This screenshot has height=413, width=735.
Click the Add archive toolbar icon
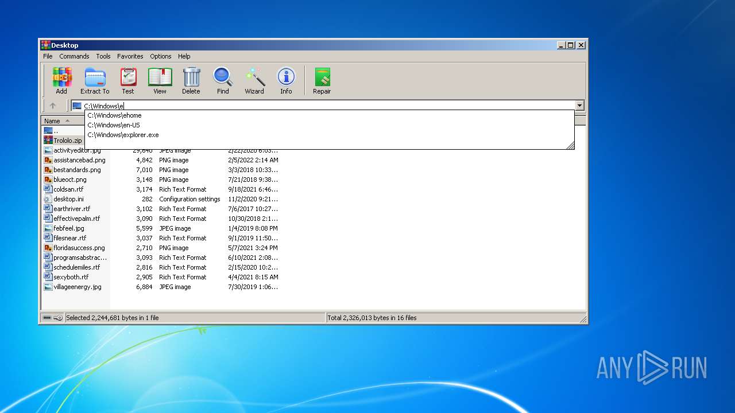(61, 80)
